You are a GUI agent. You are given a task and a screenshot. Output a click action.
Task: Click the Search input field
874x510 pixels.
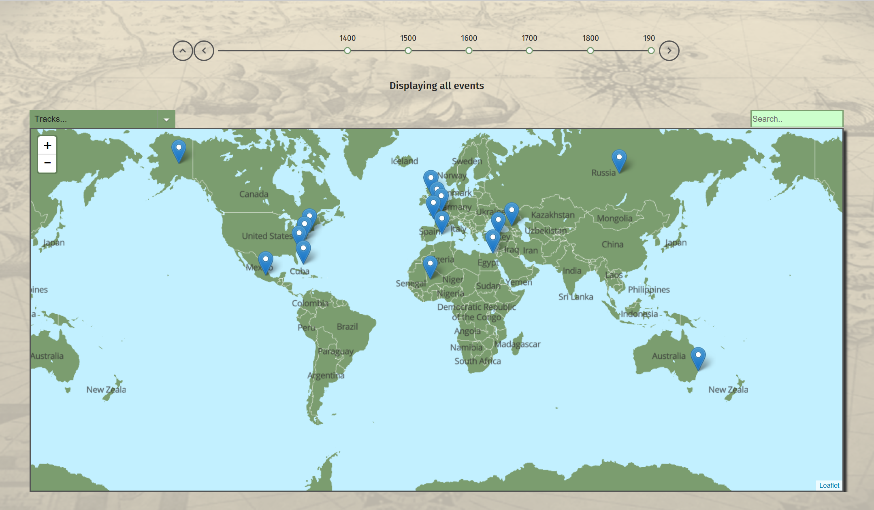796,119
